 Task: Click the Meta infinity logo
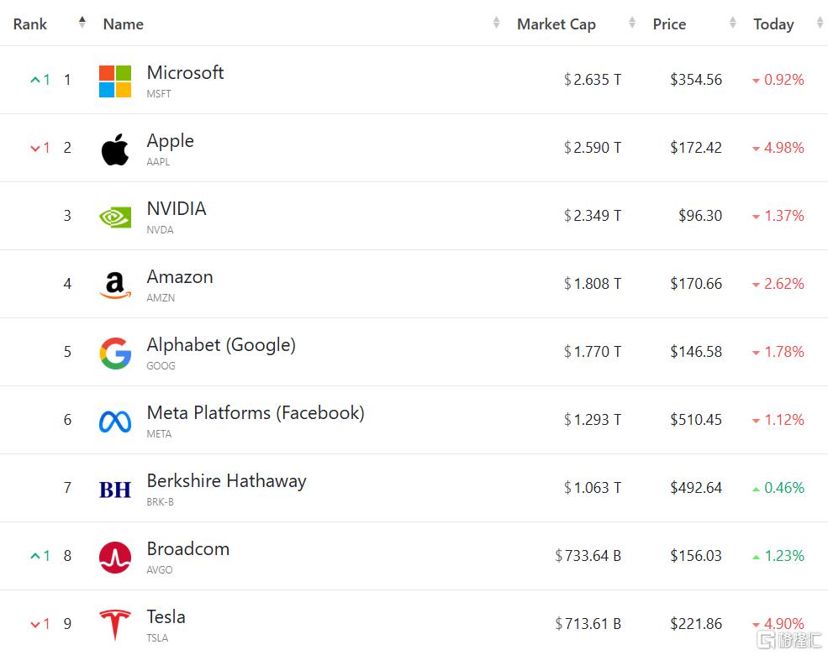pyautogui.click(x=115, y=422)
